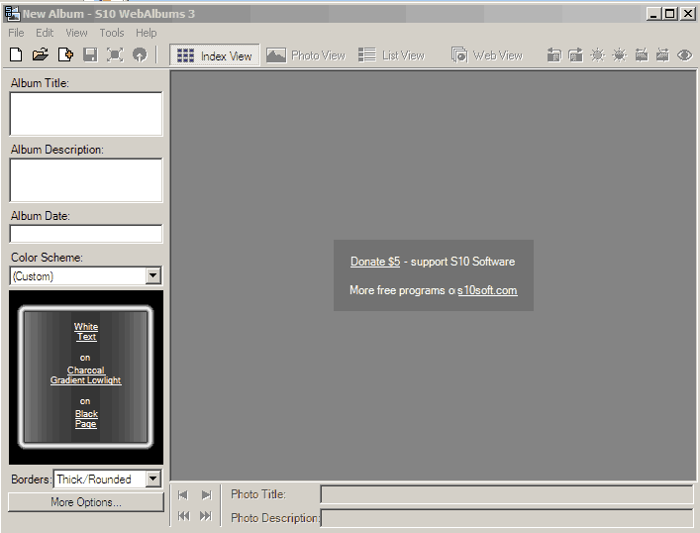Open the Tools menu
This screenshot has width=700, height=533.
pos(112,33)
